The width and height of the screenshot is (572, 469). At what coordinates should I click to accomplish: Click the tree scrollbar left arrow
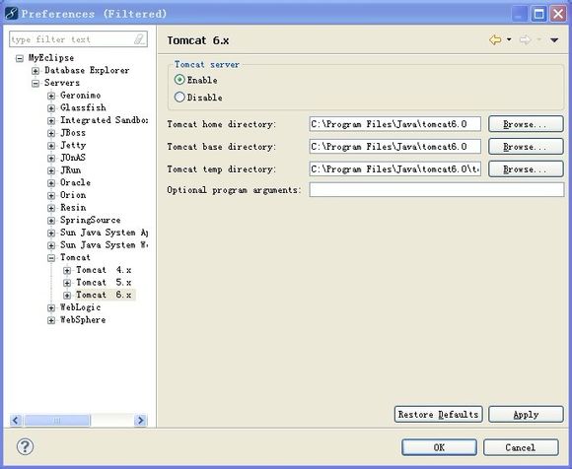pos(16,420)
